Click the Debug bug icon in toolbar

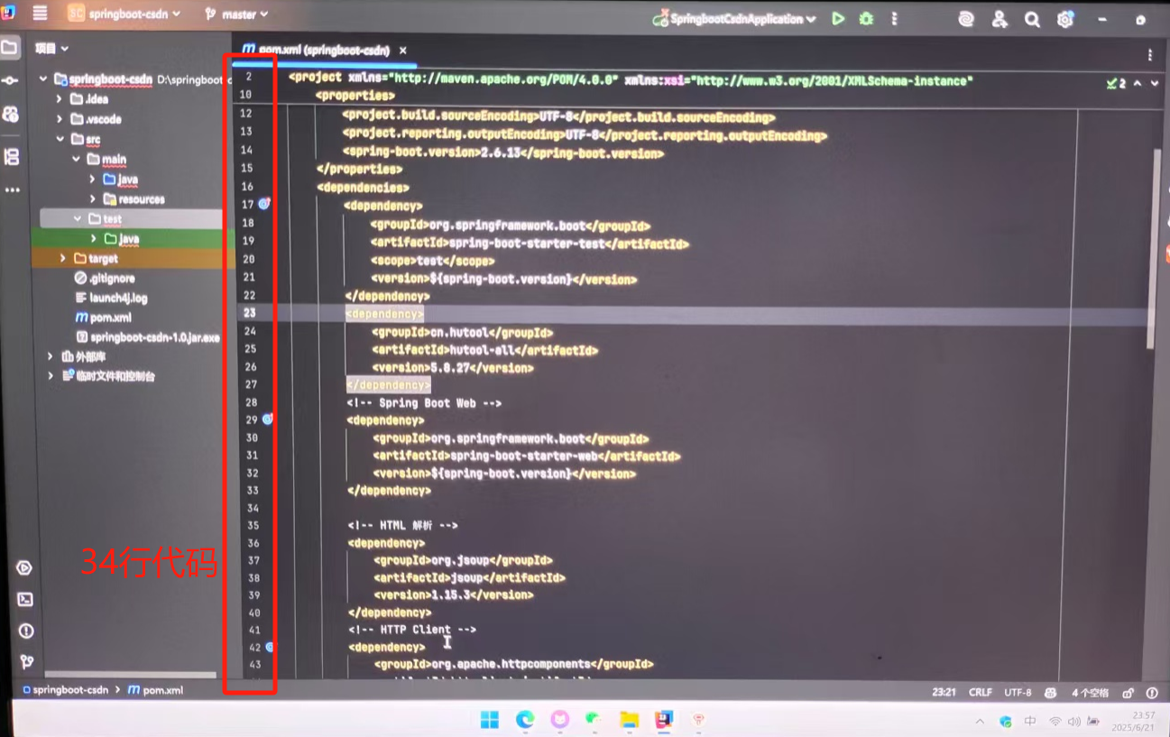[x=866, y=18]
